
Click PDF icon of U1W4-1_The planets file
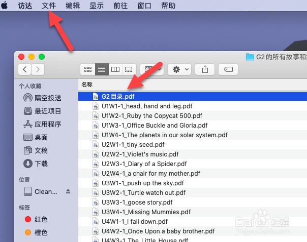click(x=96, y=135)
